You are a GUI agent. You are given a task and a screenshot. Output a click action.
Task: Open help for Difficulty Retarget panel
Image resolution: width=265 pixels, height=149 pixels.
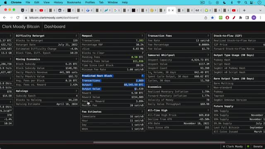coord(76,36)
